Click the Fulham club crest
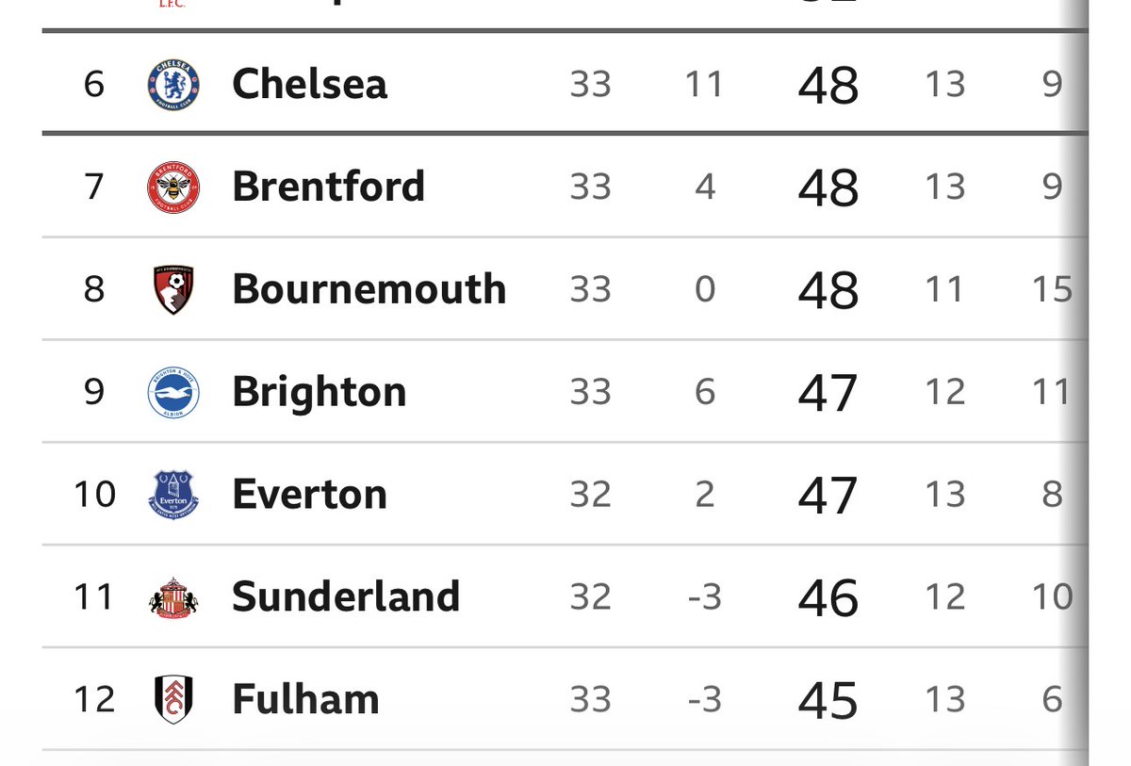Image resolution: width=1131 pixels, height=766 pixels. coord(173,699)
